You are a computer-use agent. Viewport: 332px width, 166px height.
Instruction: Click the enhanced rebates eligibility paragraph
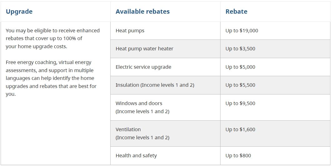click(52, 39)
